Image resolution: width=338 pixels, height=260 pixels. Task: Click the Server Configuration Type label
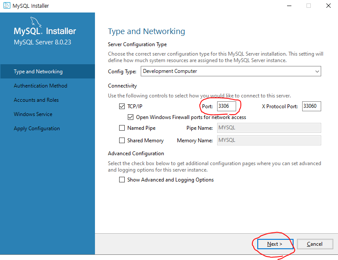tap(137, 44)
